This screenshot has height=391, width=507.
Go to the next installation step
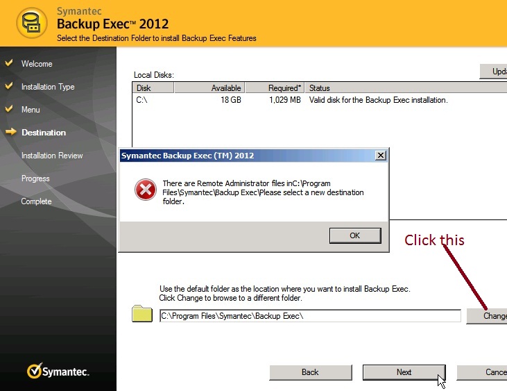pyautogui.click(x=404, y=372)
